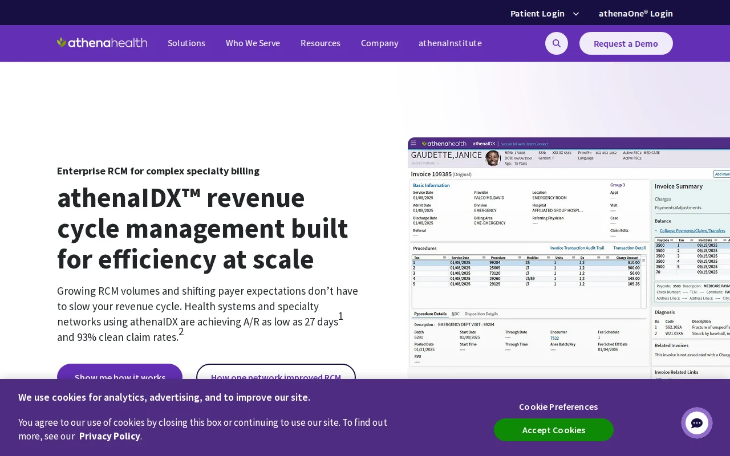Click the Post Date column header icon
730x456 pixels.
pos(716,240)
